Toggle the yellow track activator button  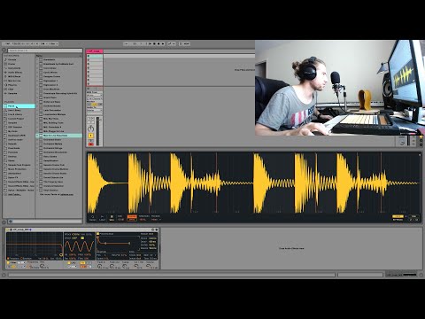point(90,136)
